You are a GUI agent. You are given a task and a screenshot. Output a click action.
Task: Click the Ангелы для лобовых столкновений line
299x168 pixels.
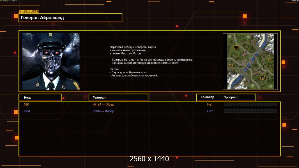click(134, 76)
